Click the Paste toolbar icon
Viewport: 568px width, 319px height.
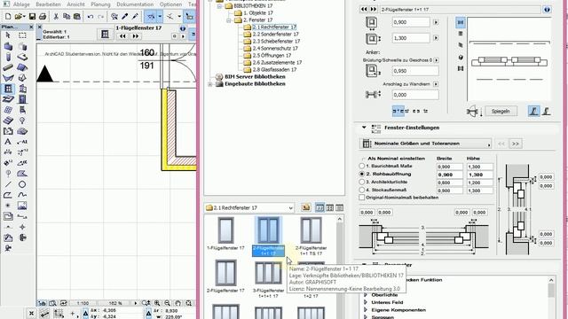tap(77, 16)
